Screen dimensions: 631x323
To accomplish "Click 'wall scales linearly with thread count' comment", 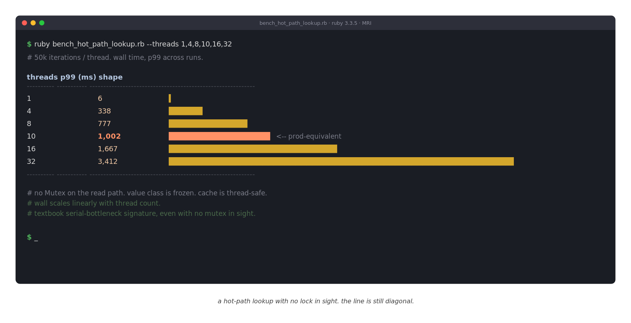I will coord(93,203).
